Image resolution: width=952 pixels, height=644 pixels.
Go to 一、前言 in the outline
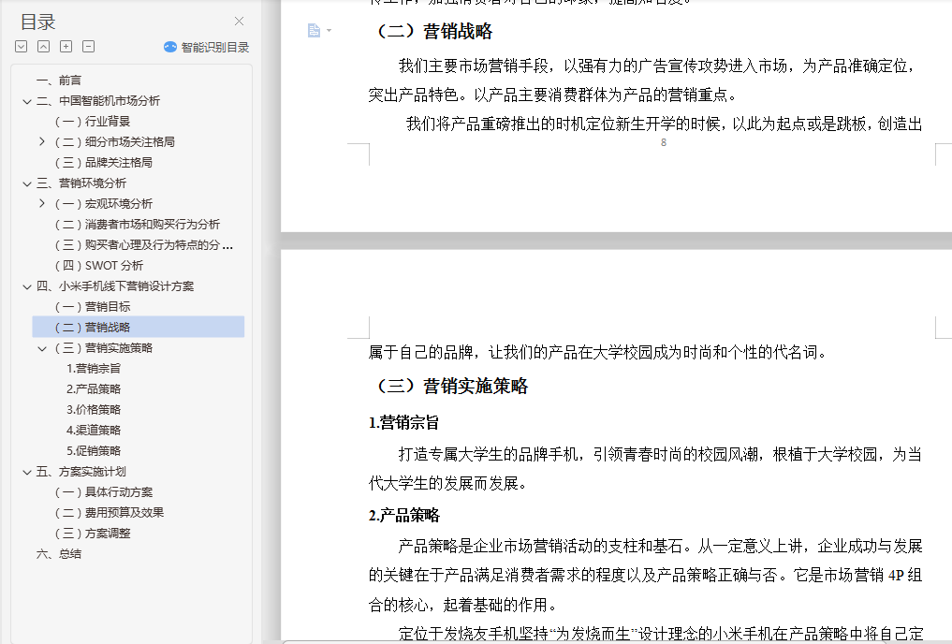pos(59,80)
